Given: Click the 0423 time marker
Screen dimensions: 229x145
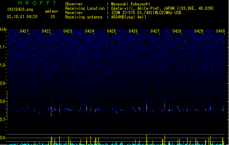Looking at the screenshot, I should coord(68,31).
